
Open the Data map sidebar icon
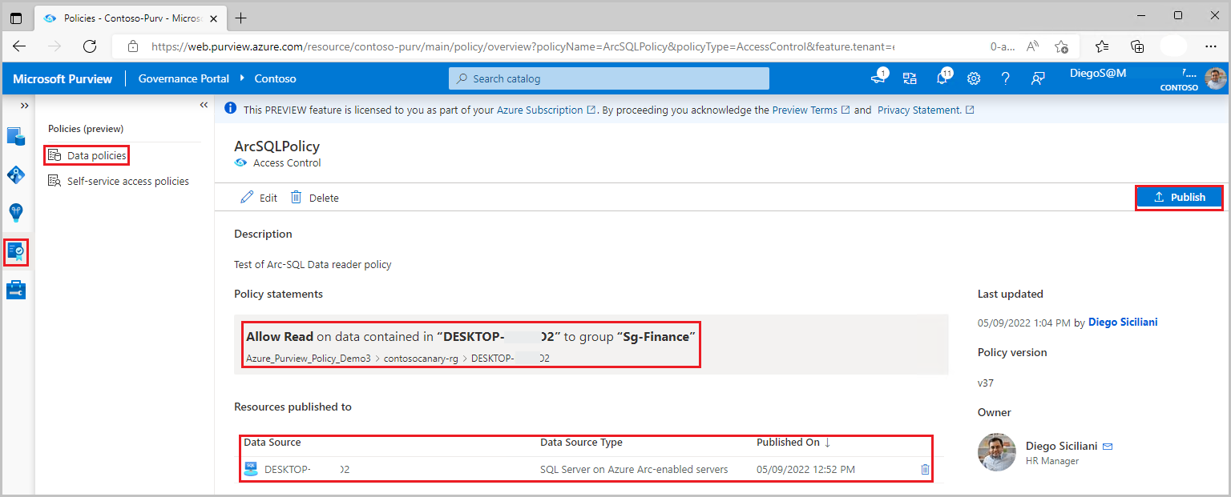pos(16,174)
